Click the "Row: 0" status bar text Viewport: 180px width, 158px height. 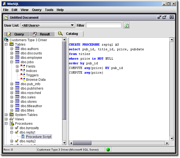(x=8, y=149)
